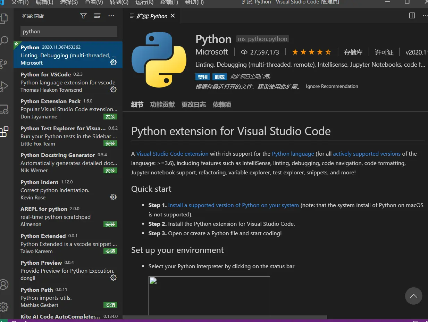
Task: Install Python Docstring Generator
Action: (x=110, y=171)
